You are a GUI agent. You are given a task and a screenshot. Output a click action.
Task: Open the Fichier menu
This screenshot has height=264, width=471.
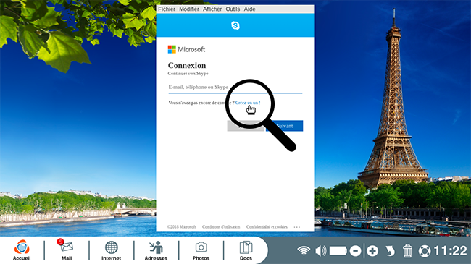point(167,9)
